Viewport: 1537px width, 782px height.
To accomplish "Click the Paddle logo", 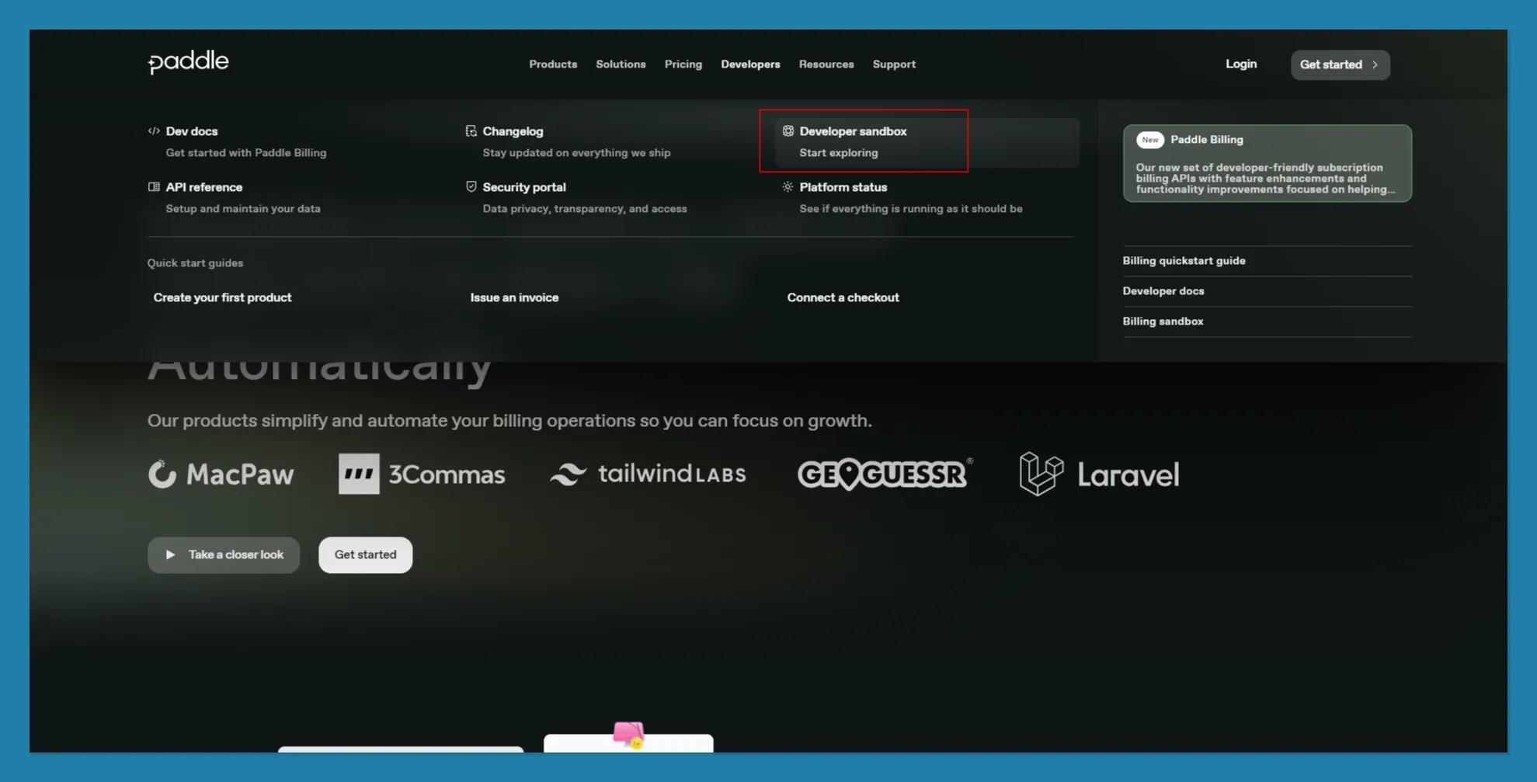I will [188, 63].
